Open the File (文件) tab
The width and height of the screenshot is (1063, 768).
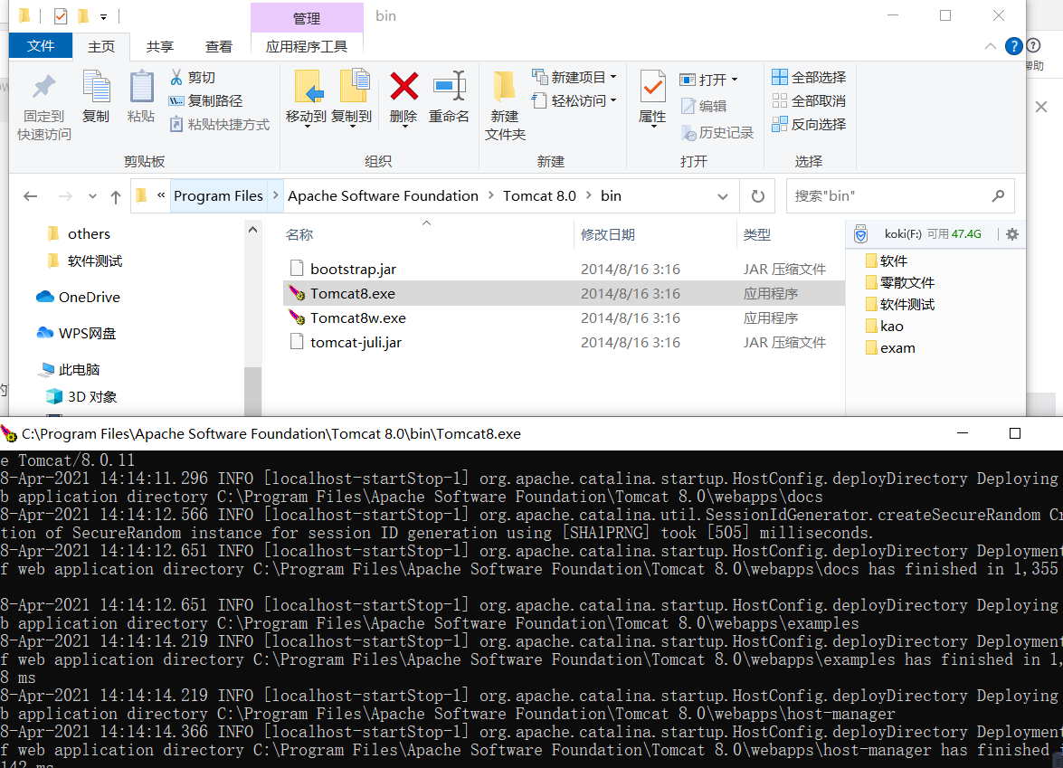point(41,45)
